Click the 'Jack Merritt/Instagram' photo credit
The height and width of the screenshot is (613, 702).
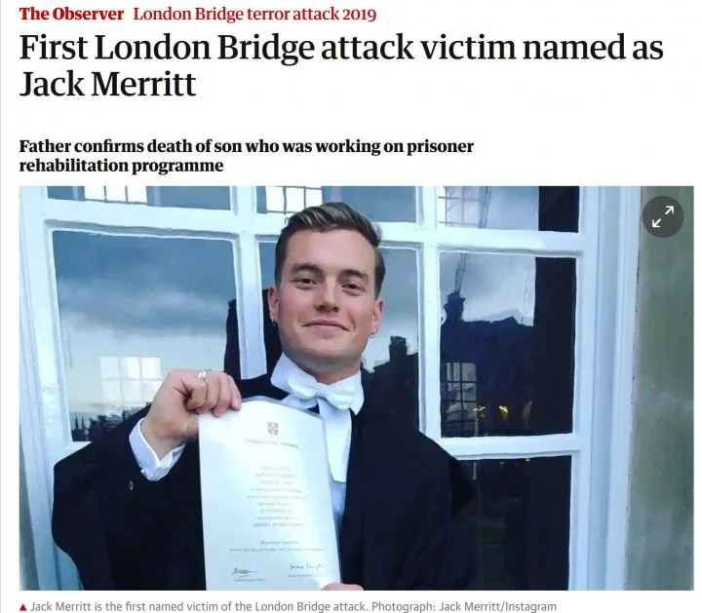pos(496,607)
